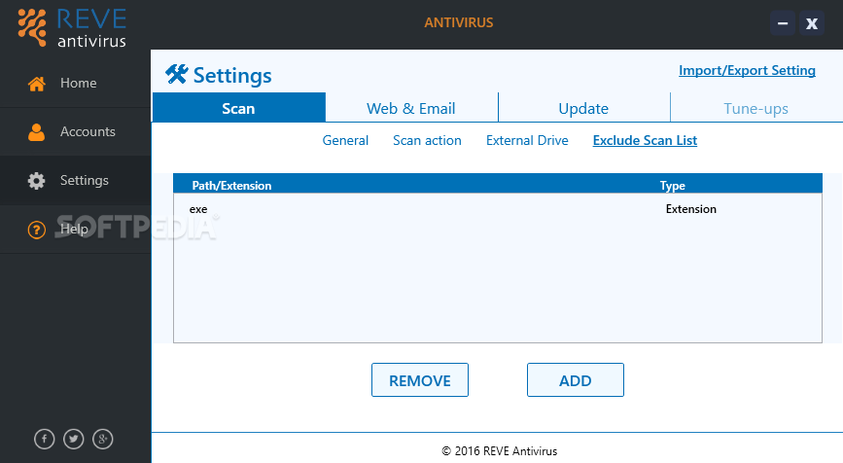Image resolution: width=843 pixels, height=463 pixels.
Task: Click the Help question mark icon
Action: click(x=37, y=231)
